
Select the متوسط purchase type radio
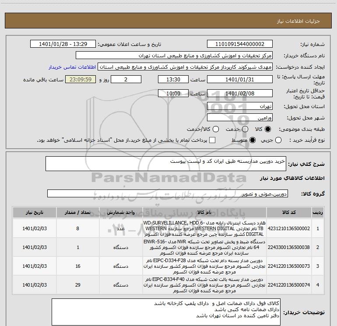pos(253,140)
